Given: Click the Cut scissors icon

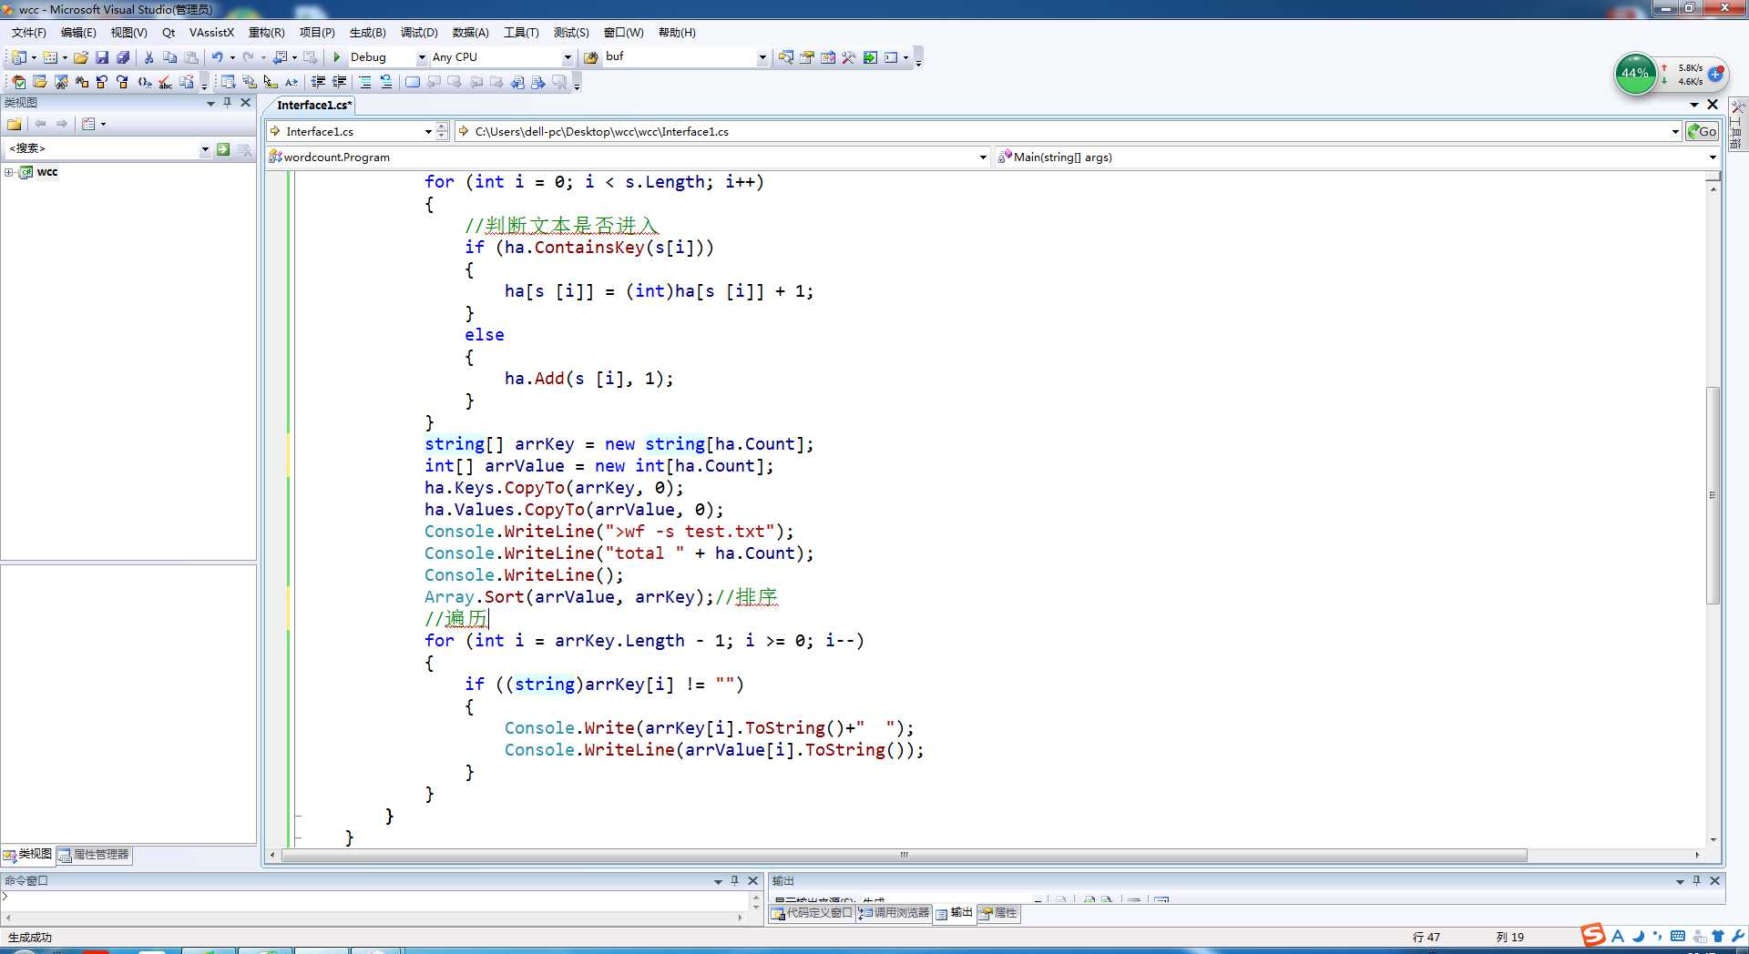Looking at the screenshot, I should tap(148, 57).
